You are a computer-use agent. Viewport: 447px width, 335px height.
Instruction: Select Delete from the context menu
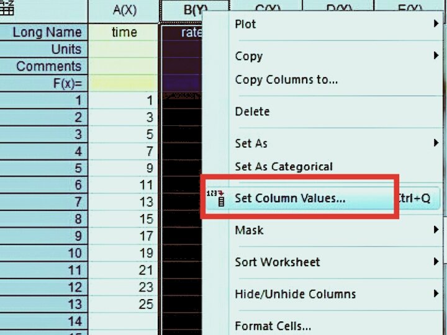(252, 112)
